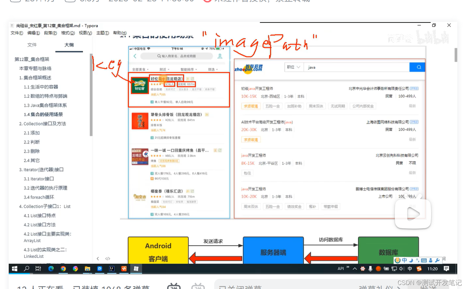467x289 pixels.
Task: Toggle source code mode icon
Action: [108, 259]
